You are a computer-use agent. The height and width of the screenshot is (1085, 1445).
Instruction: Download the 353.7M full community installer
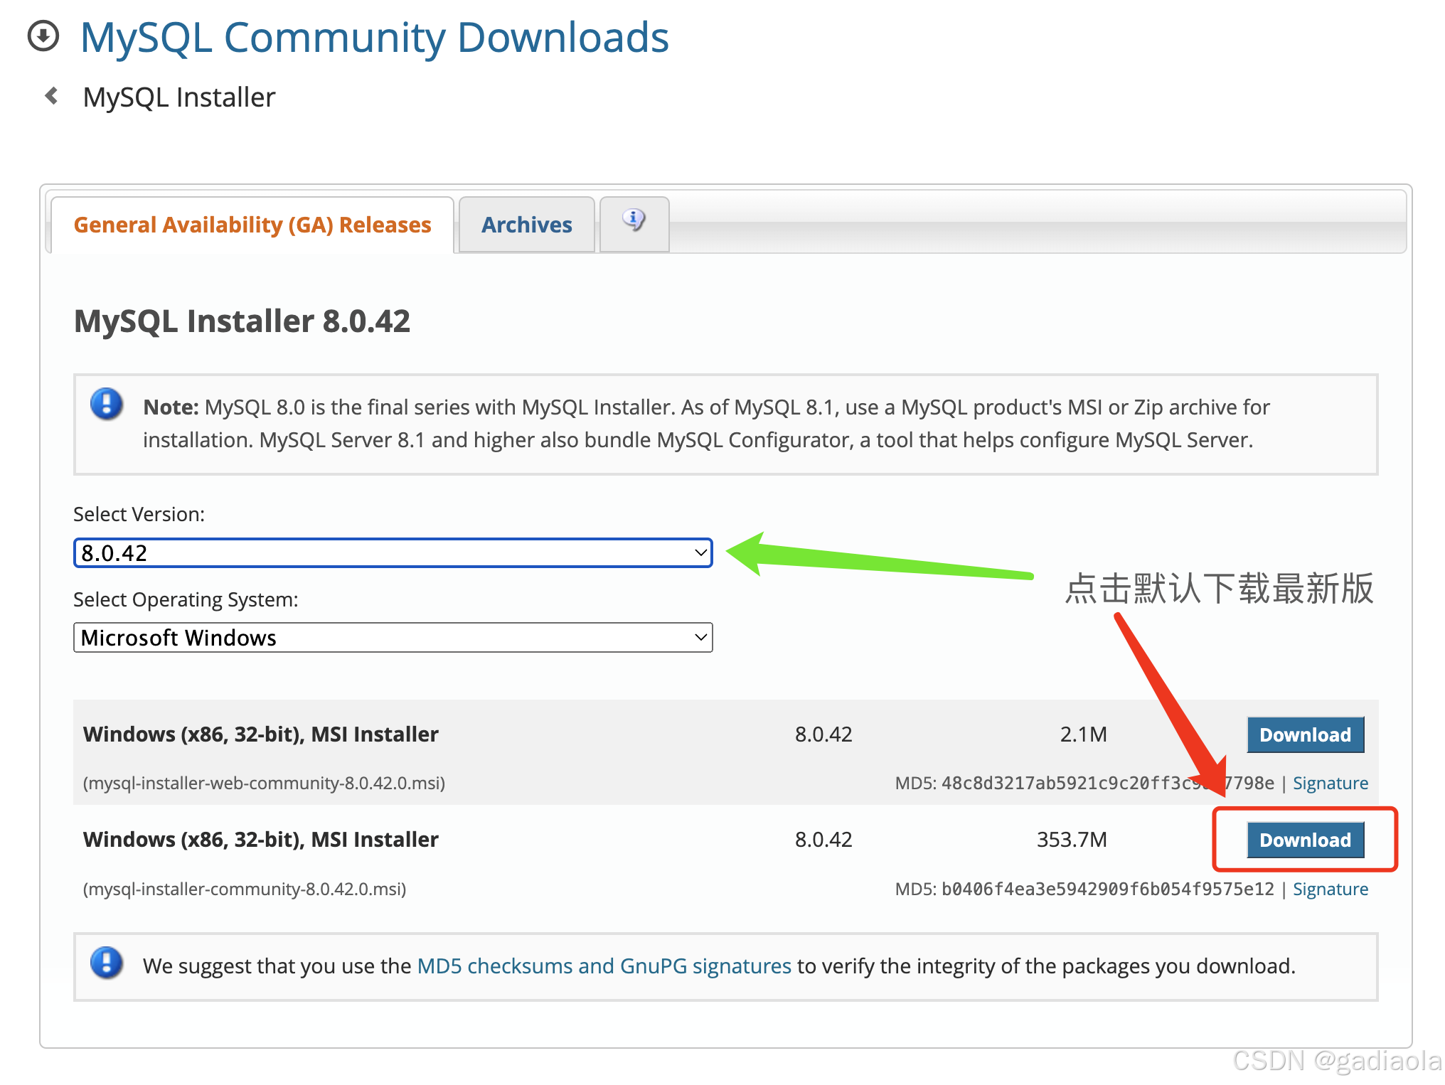click(x=1305, y=840)
